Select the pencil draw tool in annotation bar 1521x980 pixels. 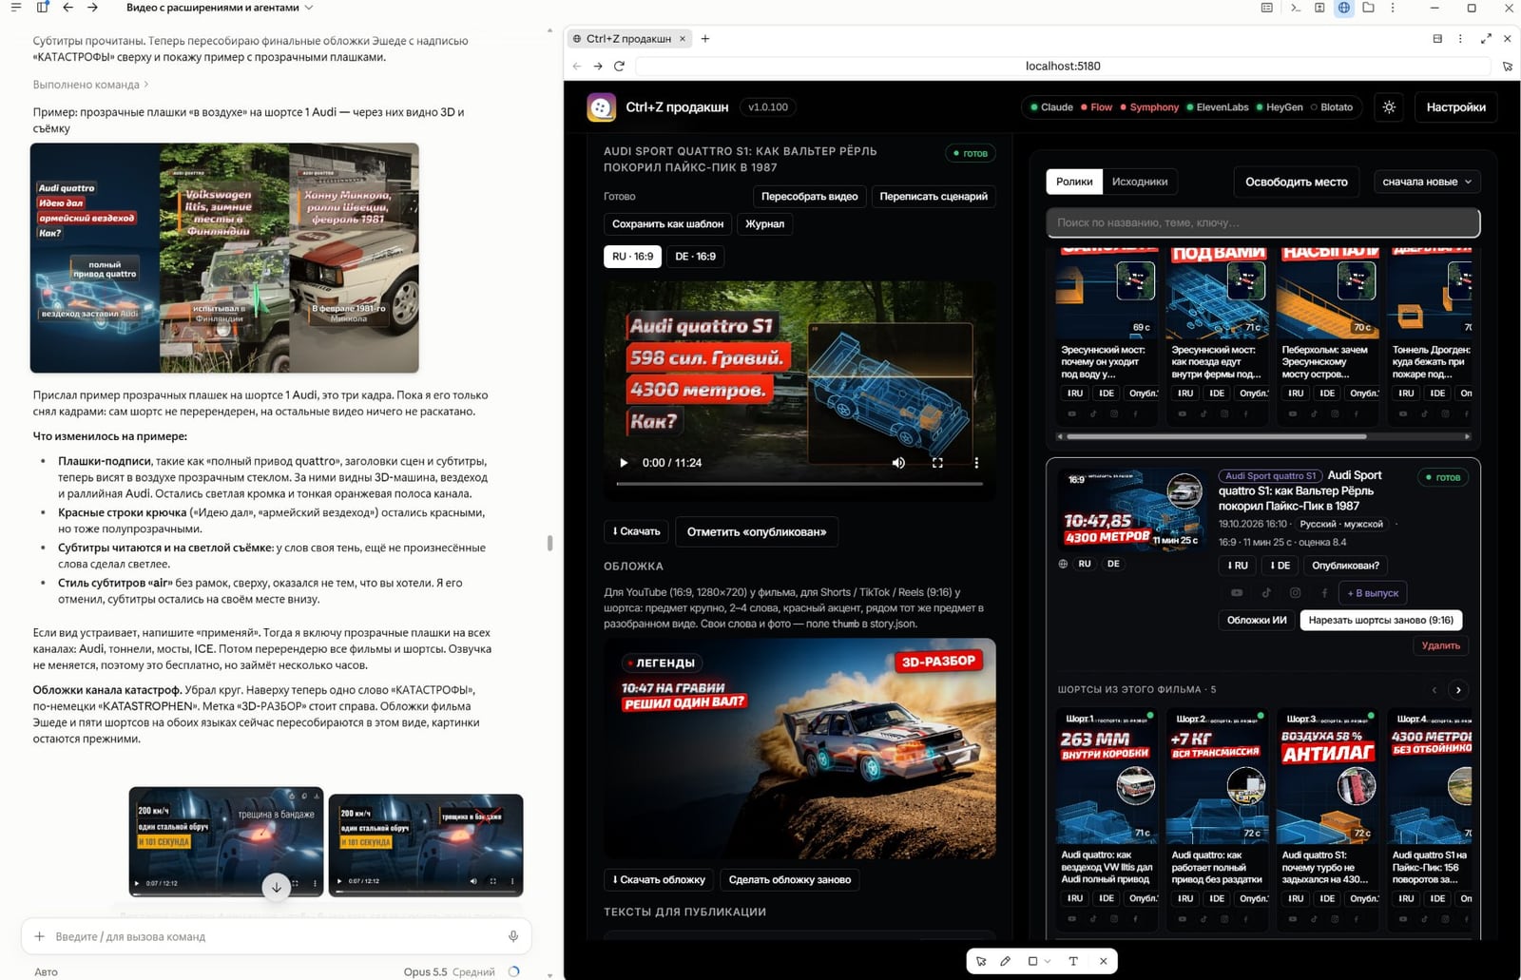[1005, 961]
